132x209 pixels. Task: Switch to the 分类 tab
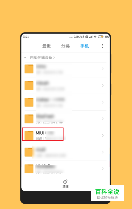tap(65, 46)
